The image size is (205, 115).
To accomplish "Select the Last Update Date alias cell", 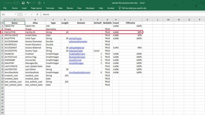I will point(35,66).
